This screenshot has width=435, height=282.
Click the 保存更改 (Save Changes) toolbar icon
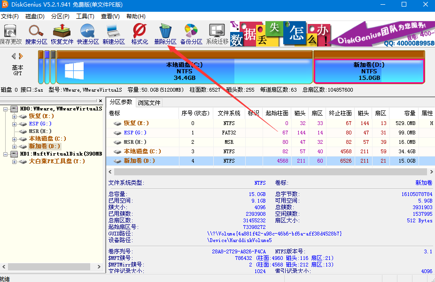10,34
